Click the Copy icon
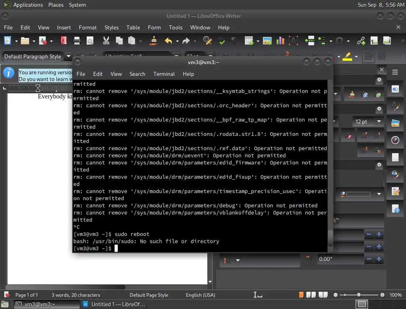This screenshot has height=309, width=406. (119, 41)
